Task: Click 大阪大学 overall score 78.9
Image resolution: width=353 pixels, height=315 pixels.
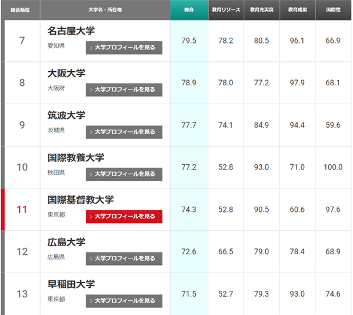Action: click(189, 83)
